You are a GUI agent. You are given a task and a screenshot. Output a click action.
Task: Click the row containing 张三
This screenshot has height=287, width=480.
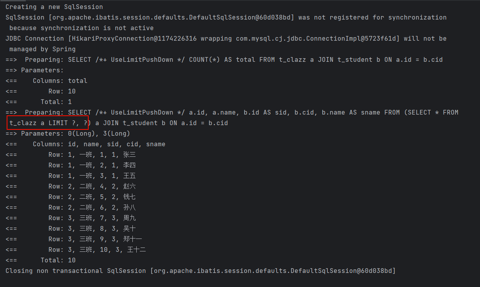pyautogui.click(x=92, y=155)
